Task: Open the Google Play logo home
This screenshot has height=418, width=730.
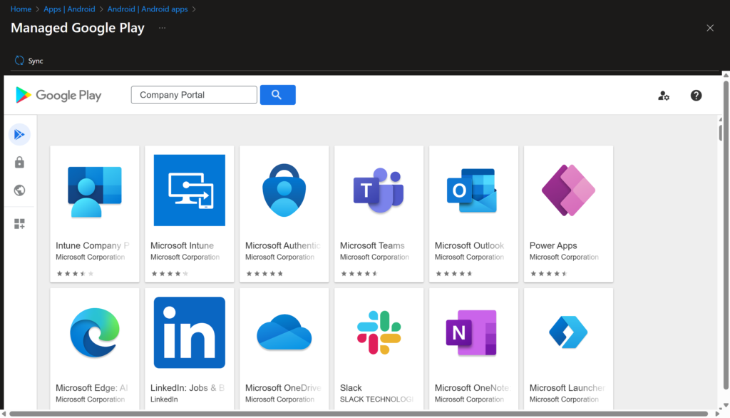Action: pyautogui.click(x=58, y=95)
